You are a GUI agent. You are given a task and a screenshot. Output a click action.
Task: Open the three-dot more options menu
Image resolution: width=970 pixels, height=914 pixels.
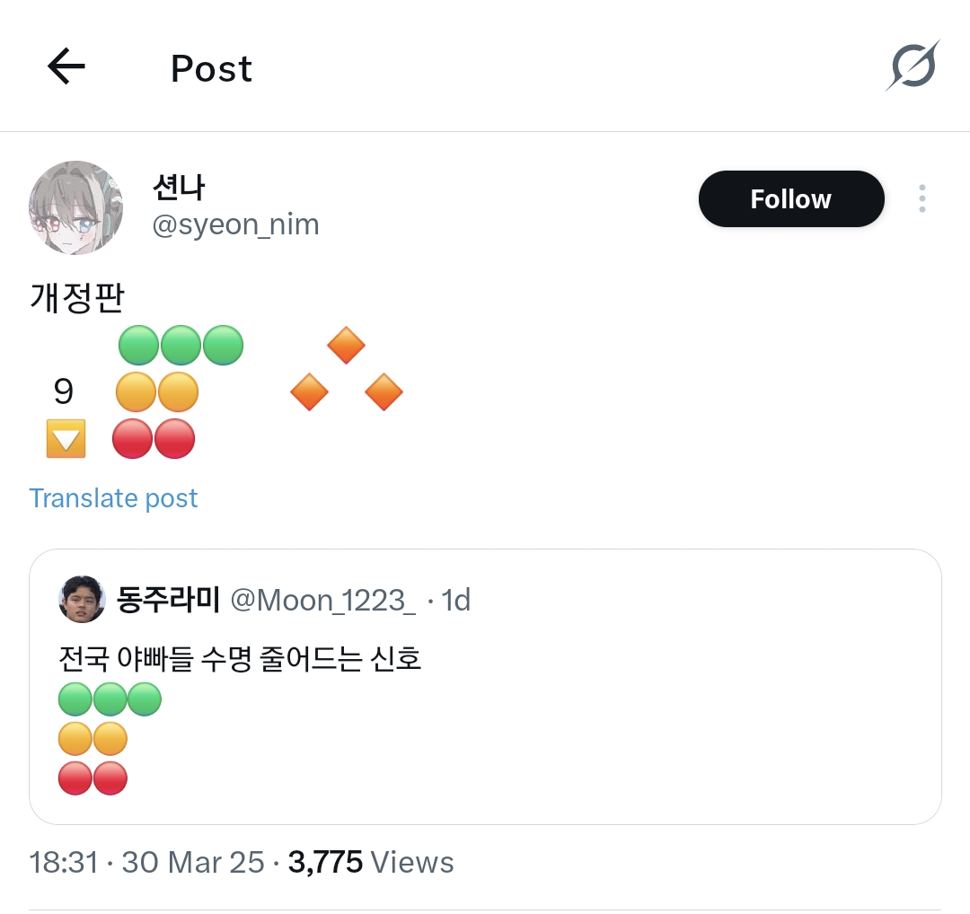(x=921, y=198)
